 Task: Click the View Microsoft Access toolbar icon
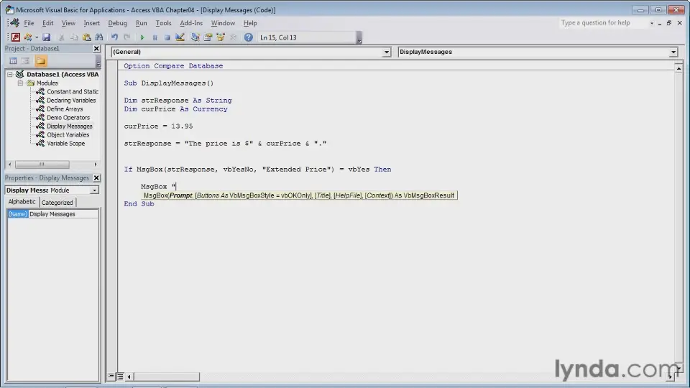click(15, 37)
